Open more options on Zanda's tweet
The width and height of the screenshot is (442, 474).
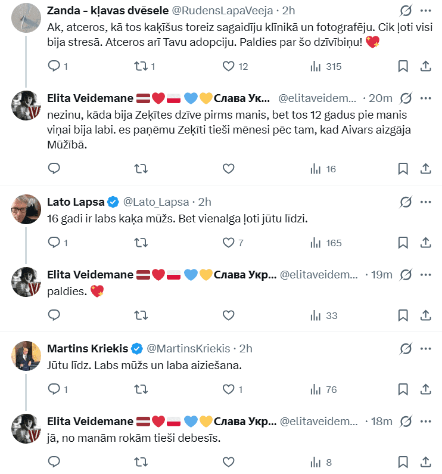point(426,10)
